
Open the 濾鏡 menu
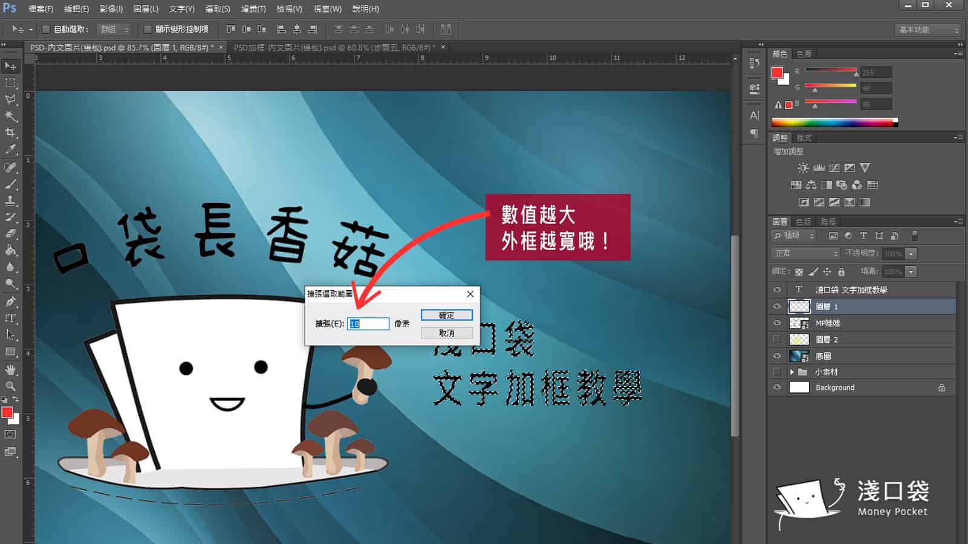pyautogui.click(x=255, y=9)
